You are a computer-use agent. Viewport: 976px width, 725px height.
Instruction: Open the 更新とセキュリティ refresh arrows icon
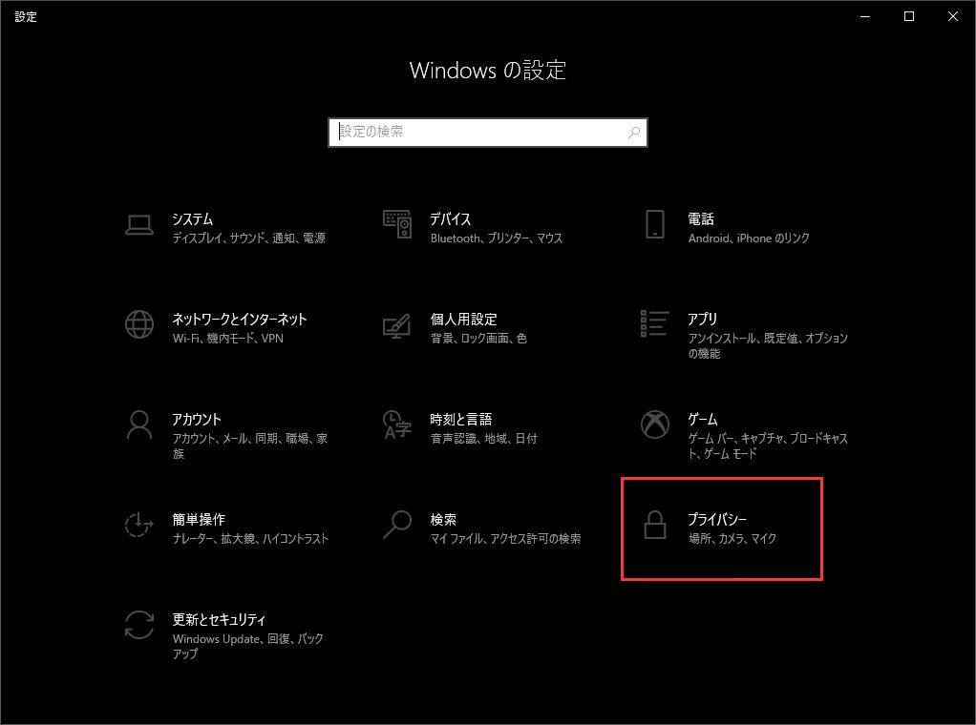pos(138,625)
